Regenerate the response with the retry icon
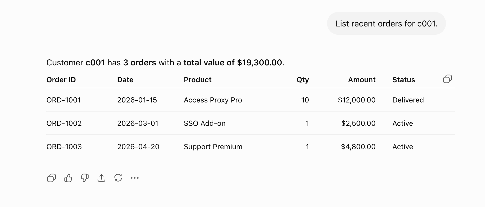Viewport: 485px width, 207px height. [x=118, y=178]
